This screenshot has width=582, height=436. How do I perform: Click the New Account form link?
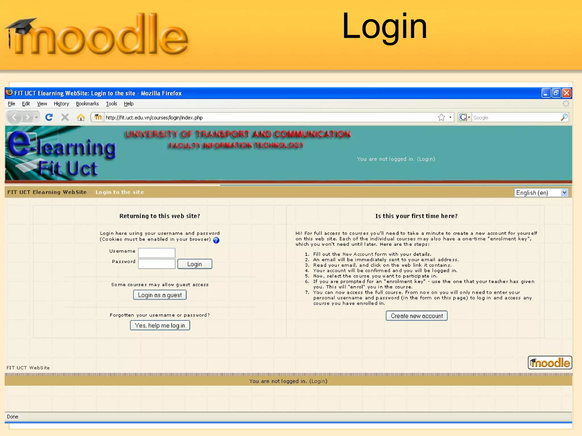coord(358,254)
